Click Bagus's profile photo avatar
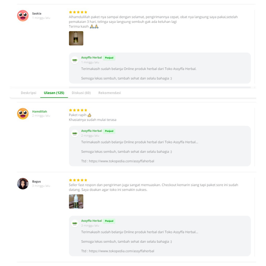The height and width of the screenshot is (266, 266). point(23,184)
